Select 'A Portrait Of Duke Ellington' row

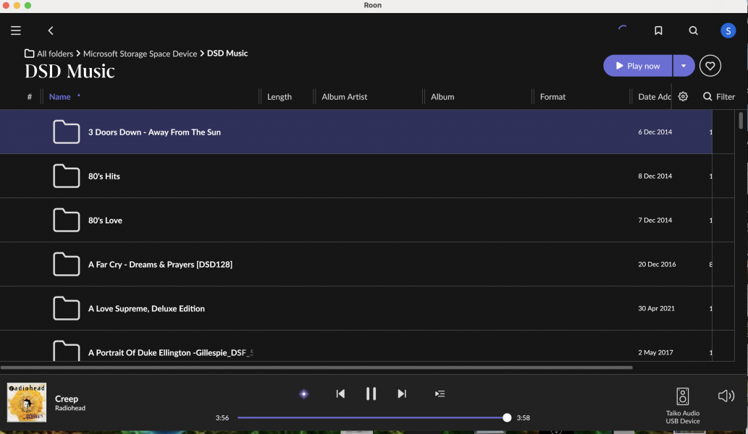[x=170, y=352]
